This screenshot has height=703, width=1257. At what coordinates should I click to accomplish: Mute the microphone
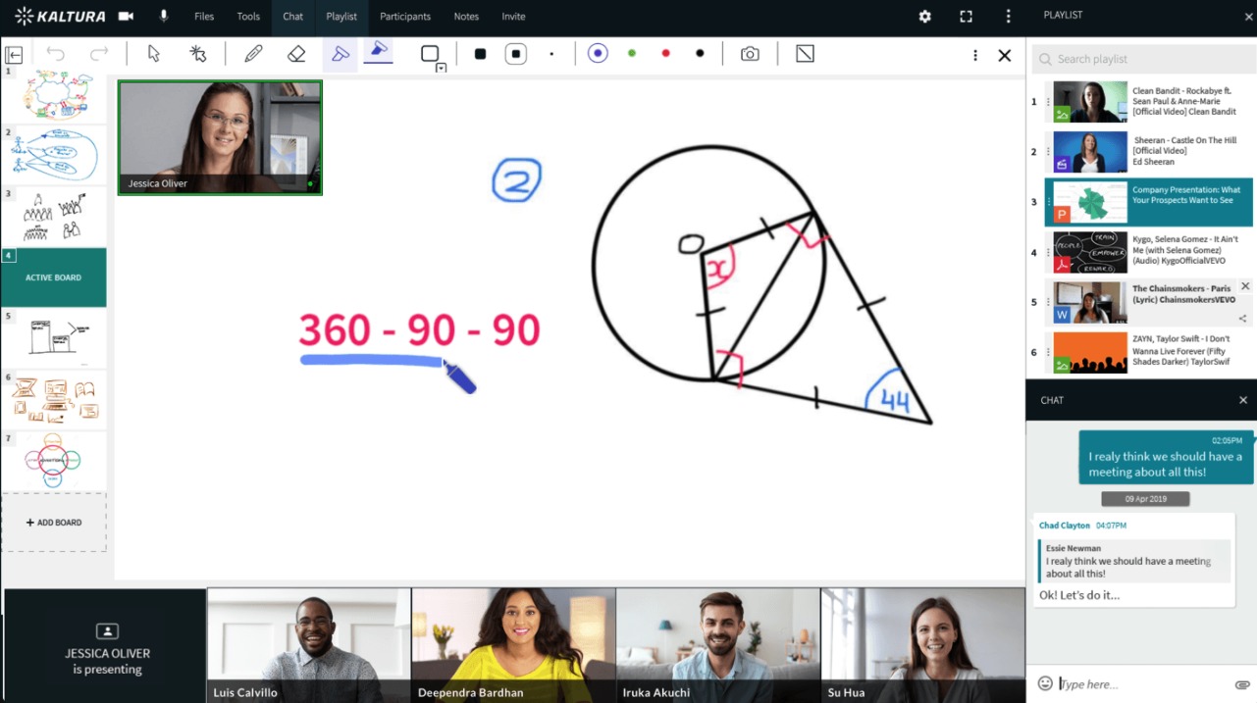[163, 16]
